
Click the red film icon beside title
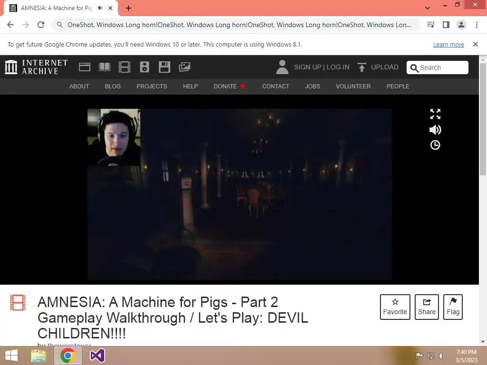pos(18,303)
